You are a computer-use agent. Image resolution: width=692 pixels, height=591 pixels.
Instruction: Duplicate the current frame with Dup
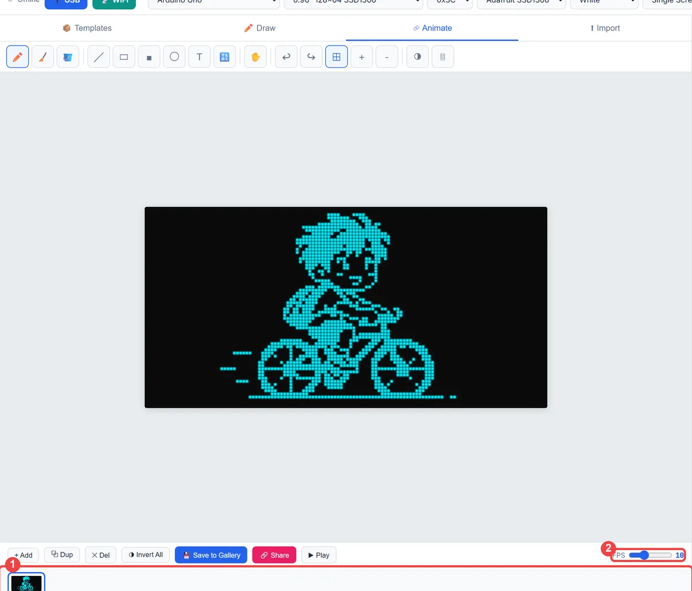[62, 555]
